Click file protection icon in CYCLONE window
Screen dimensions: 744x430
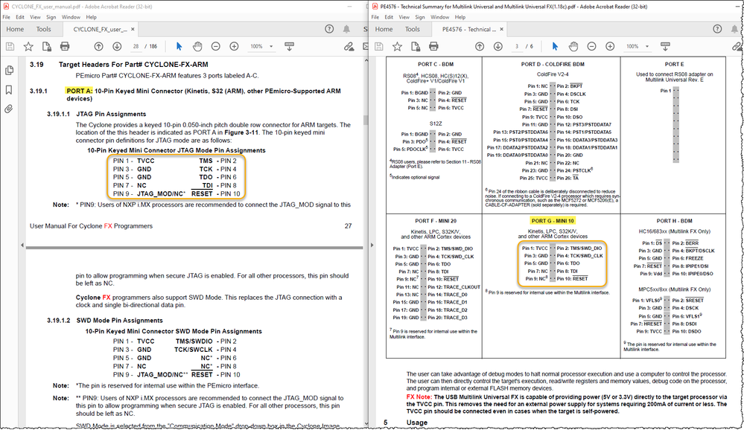[46, 46]
